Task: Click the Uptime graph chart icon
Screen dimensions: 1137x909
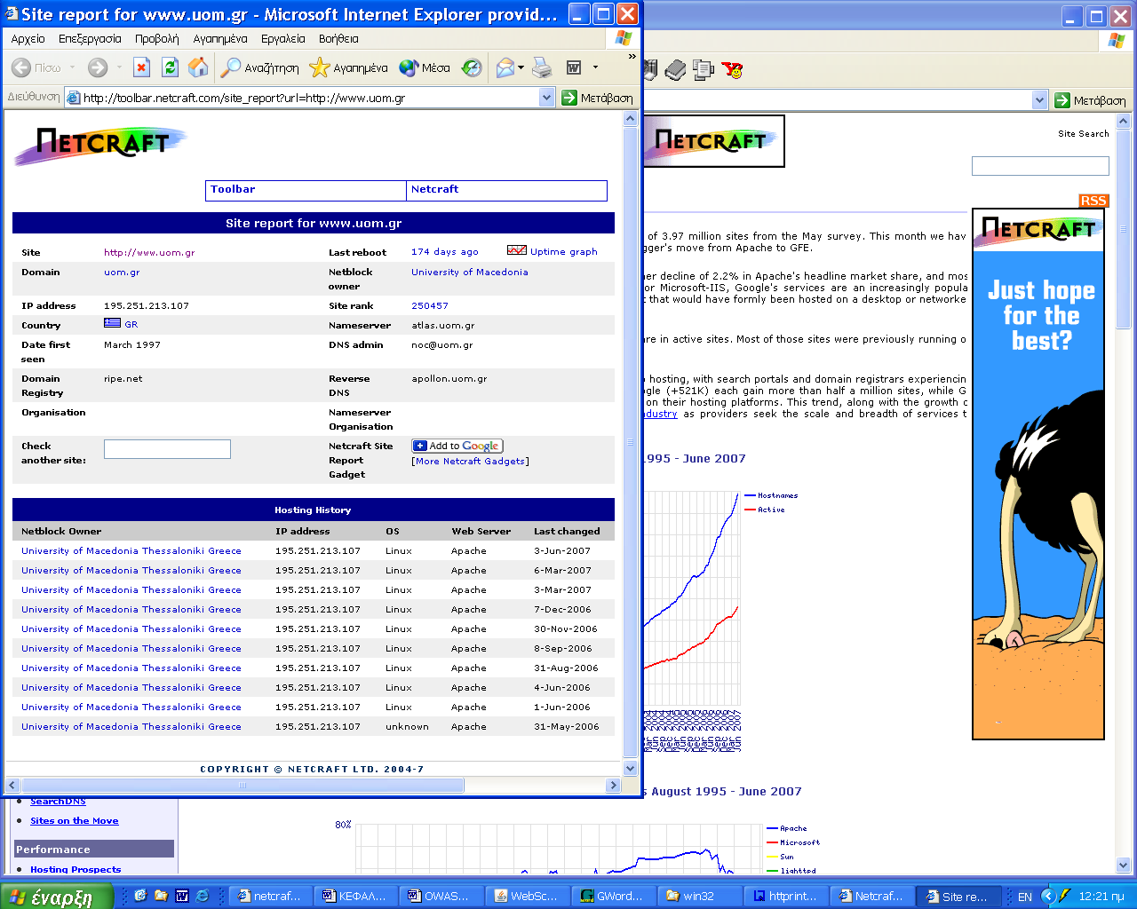Action: pyautogui.click(x=517, y=250)
